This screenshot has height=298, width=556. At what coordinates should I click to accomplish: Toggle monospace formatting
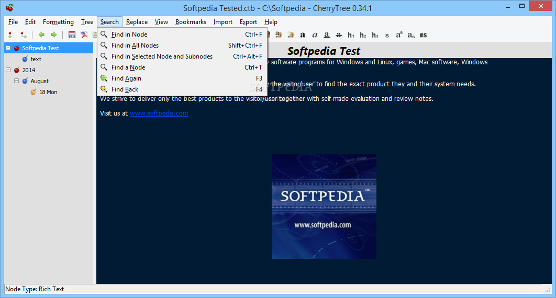(x=423, y=35)
